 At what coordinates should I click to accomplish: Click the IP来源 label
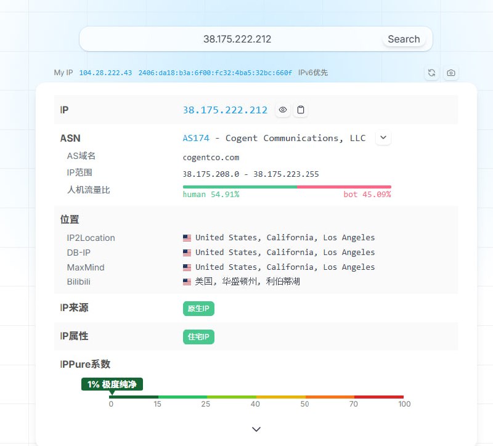(74, 308)
